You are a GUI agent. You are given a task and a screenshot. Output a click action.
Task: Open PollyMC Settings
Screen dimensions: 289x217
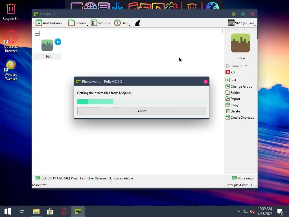click(x=100, y=23)
